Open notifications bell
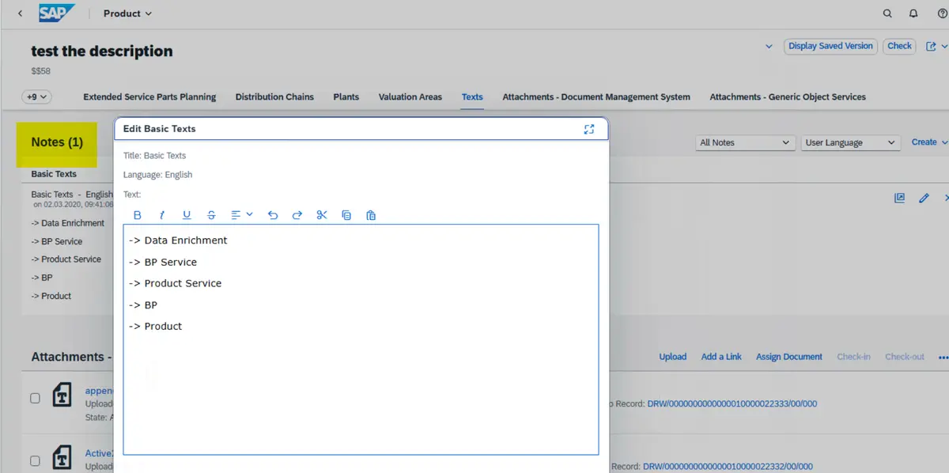This screenshot has height=473, width=949. [x=913, y=13]
